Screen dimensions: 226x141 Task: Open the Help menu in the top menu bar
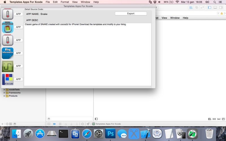coord(96,2)
